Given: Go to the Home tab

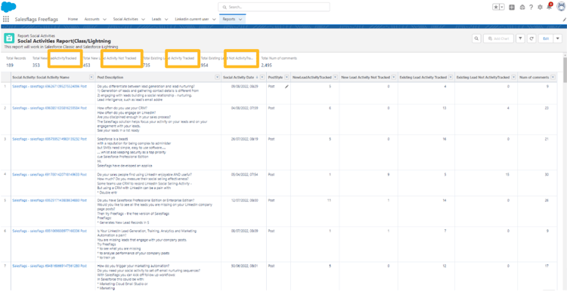Looking at the screenshot, I should 73,19.
